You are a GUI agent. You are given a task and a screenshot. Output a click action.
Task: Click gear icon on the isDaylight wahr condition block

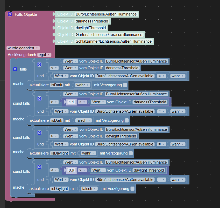coord(39,132)
